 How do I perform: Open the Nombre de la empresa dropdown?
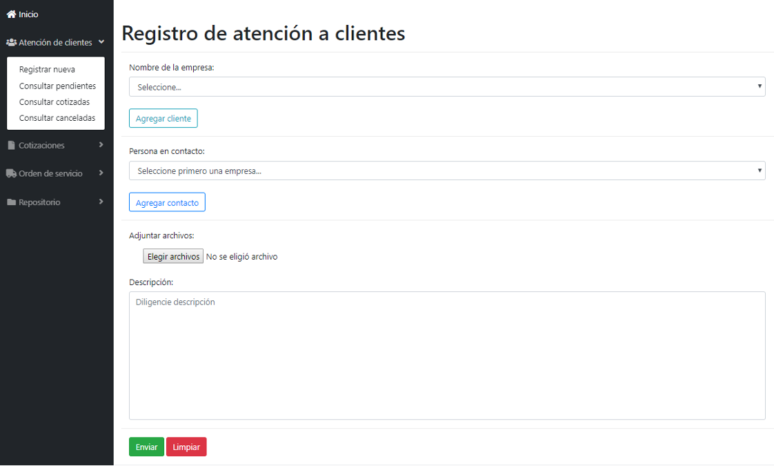pos(446,87)
